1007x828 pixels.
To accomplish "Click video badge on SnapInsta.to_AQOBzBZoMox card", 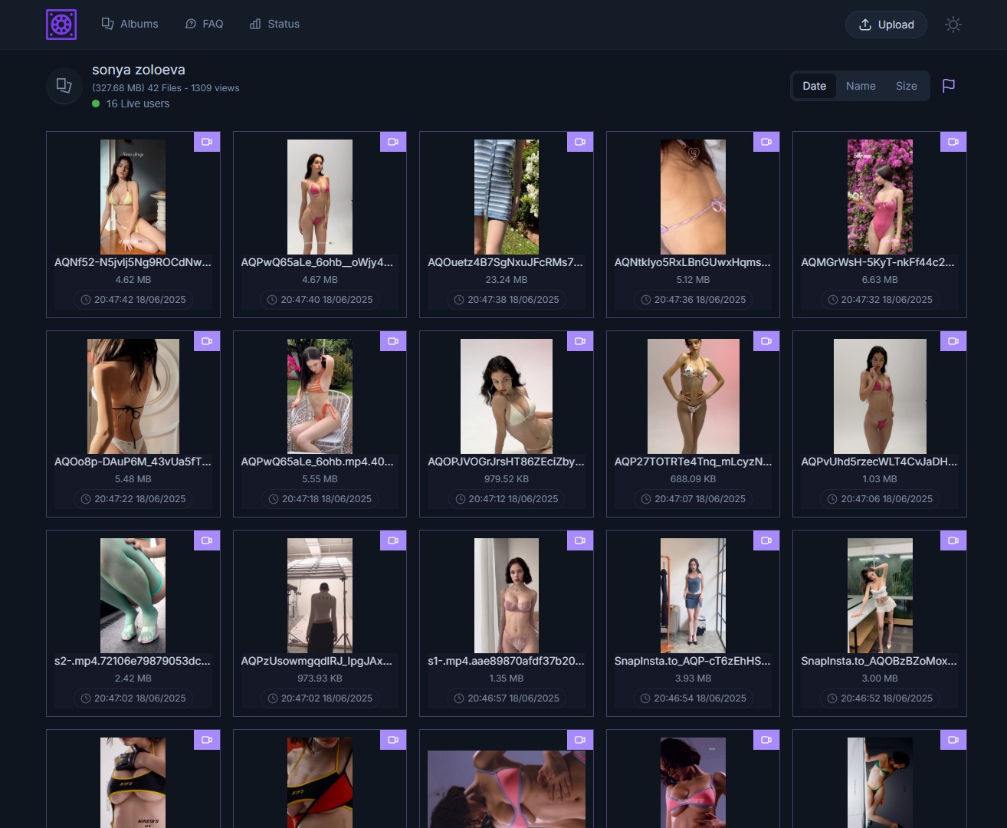I will 953,540.
